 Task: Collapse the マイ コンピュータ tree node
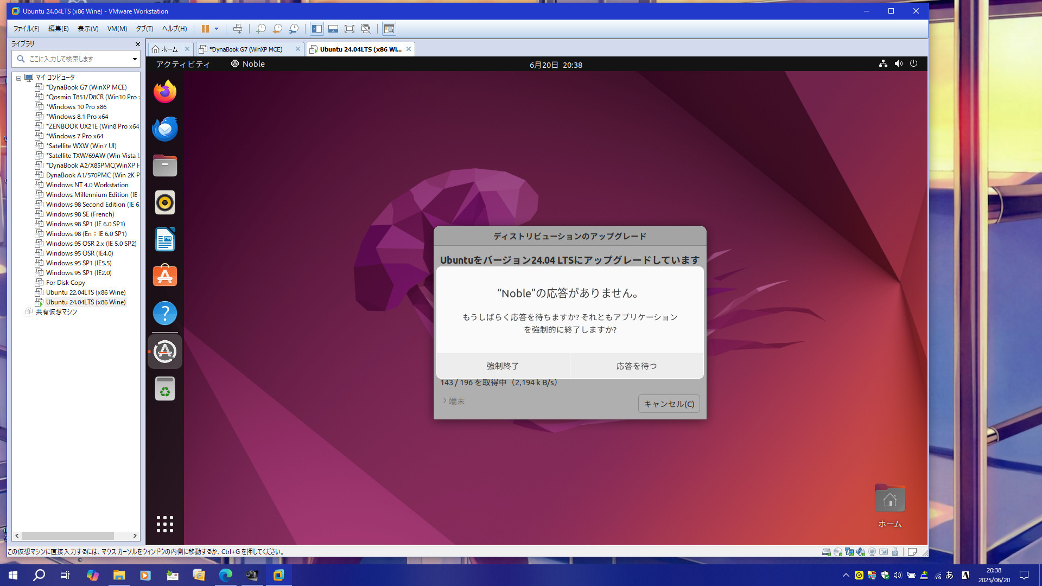19,78
